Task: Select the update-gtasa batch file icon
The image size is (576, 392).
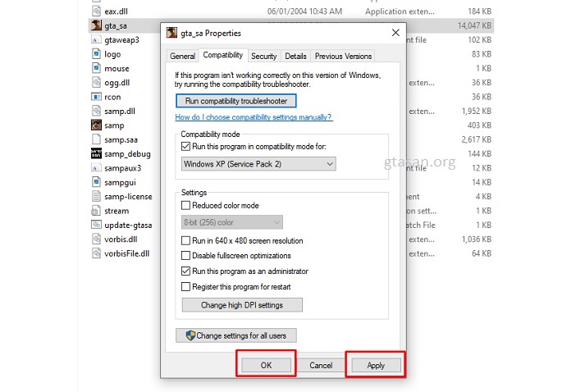Action: click(96, 225)
